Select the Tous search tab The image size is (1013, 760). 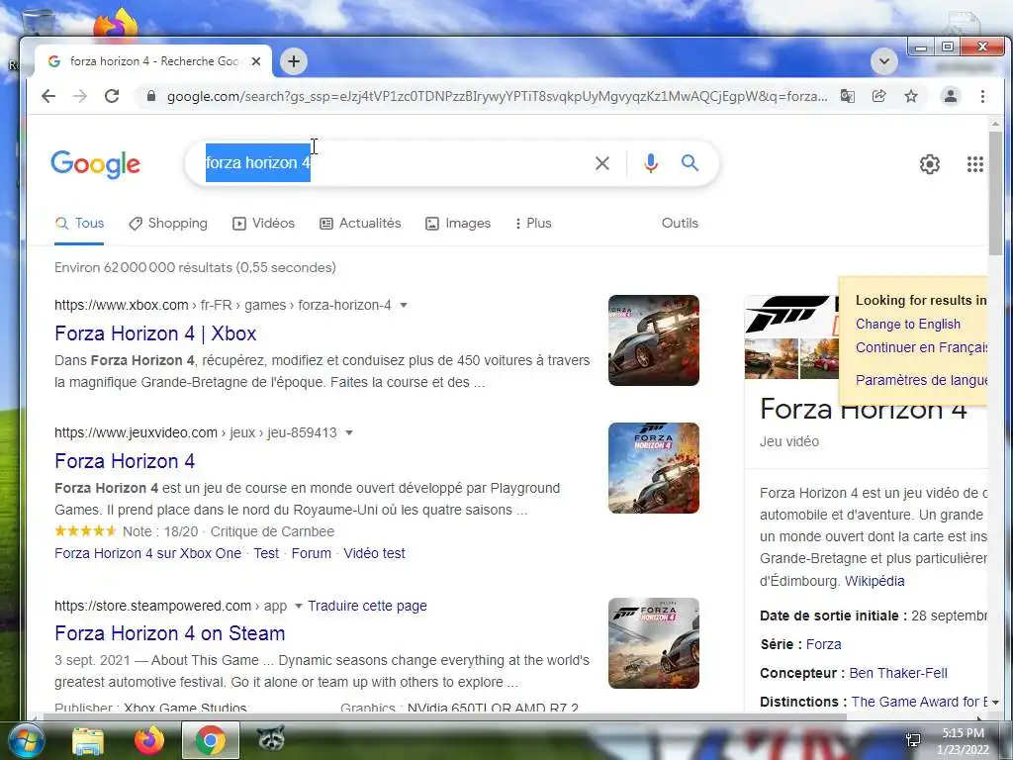(x=79, y=224)
